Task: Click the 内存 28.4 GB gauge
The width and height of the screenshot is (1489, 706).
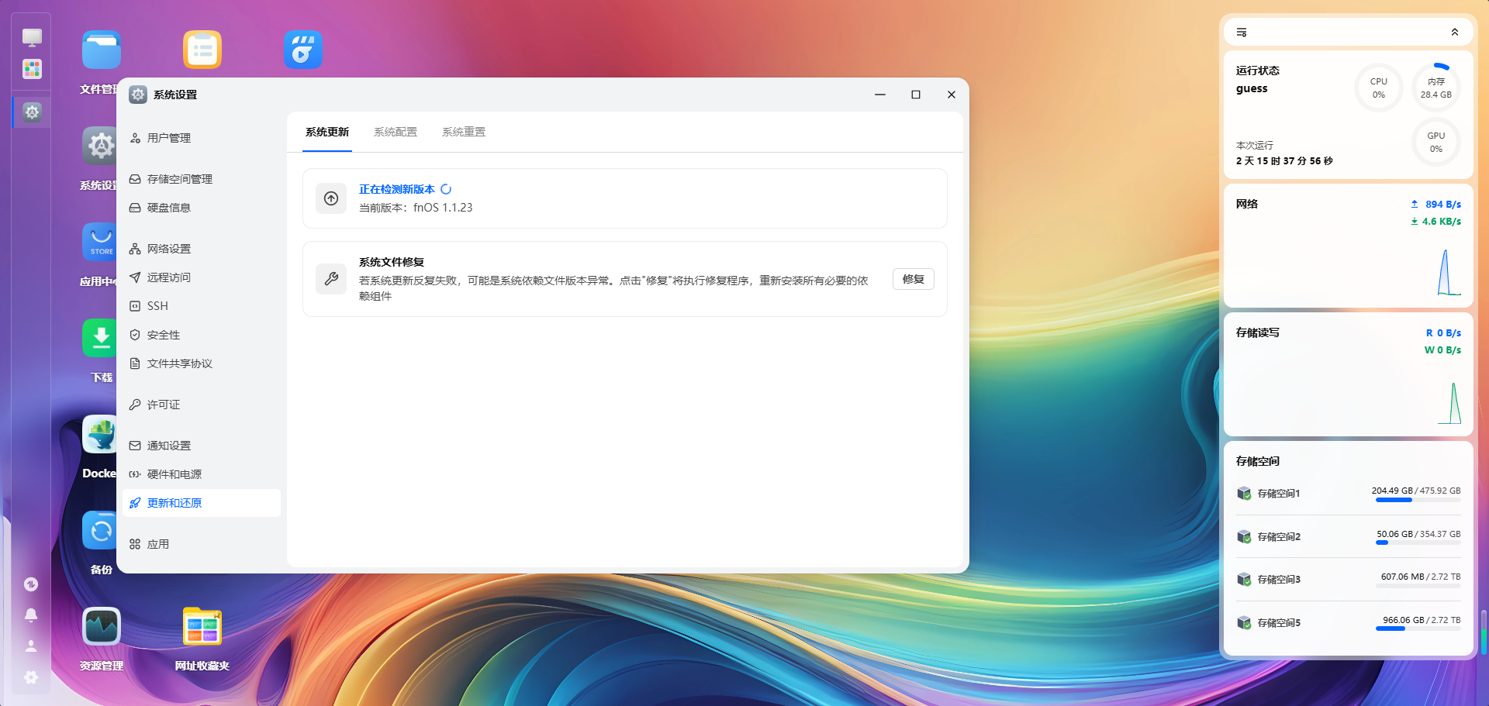Action: [1436, 88]
